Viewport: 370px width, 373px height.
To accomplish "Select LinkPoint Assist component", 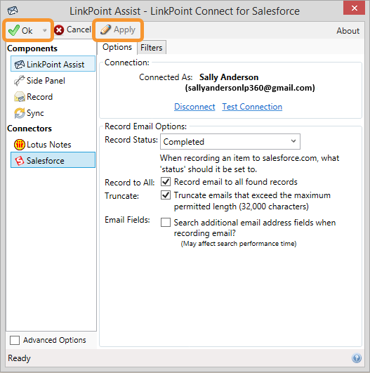I will (x=53, y=64).
